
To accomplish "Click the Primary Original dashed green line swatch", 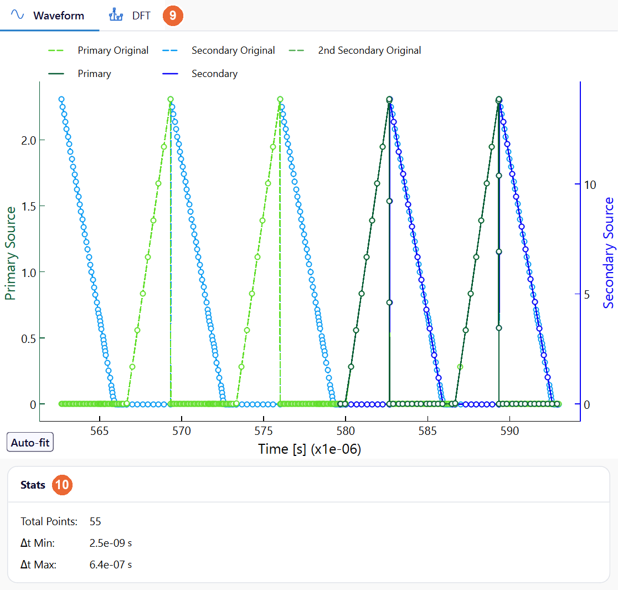I will (x=55, y=50).
